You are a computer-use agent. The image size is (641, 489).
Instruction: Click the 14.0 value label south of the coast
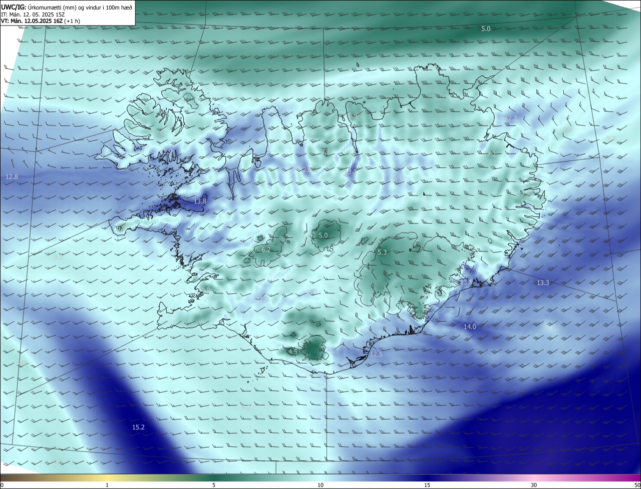click(x=470, y=326)
